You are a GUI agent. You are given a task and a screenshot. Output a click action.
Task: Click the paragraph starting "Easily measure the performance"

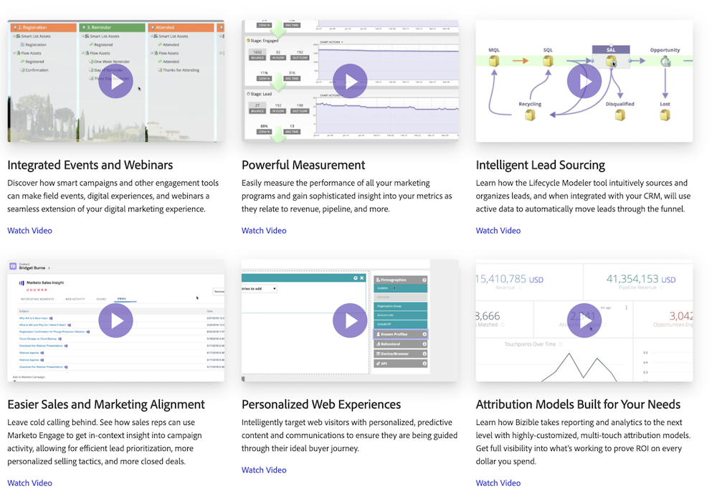click(346, 196)
